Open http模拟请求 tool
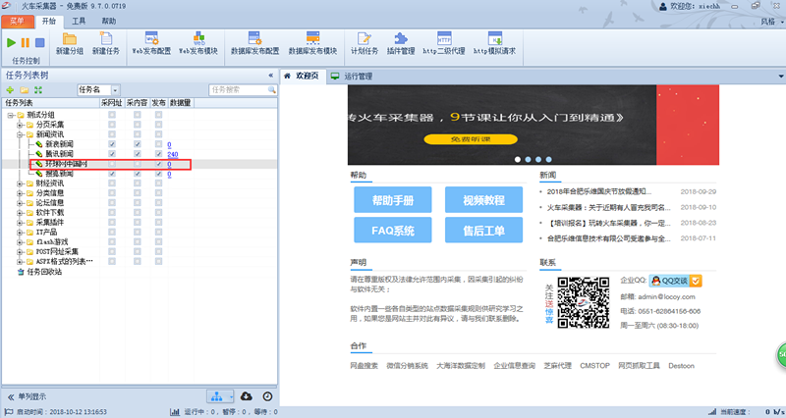The image size is (786, 418). point(495,43)
